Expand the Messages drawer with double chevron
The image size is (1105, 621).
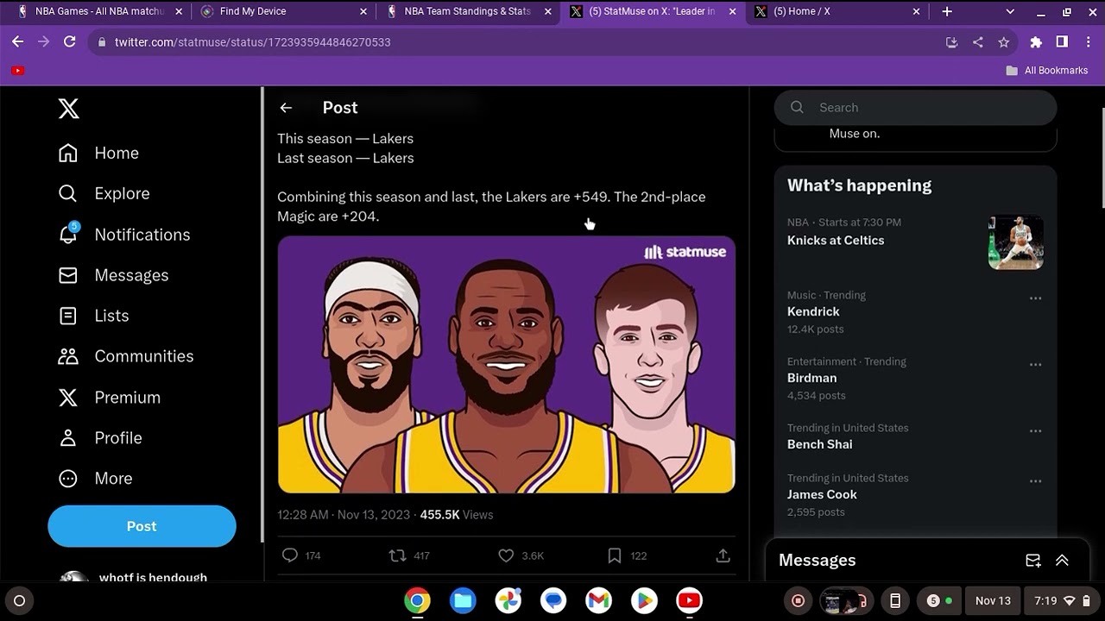tap(1062, 561)
